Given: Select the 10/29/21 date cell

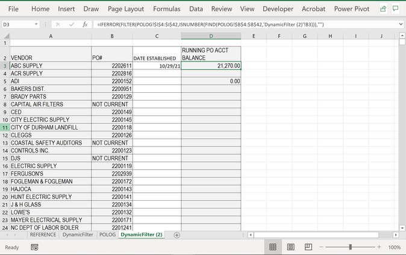Looking at the screenshot, I should [157, 66].
